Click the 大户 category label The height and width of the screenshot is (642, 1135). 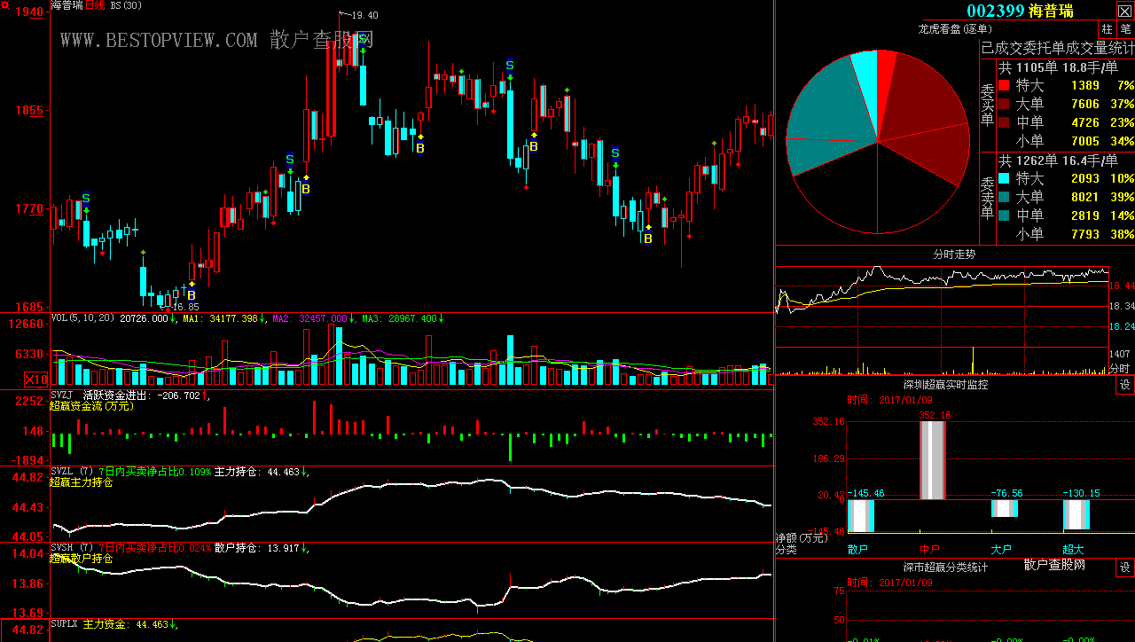pos(1001,550)
